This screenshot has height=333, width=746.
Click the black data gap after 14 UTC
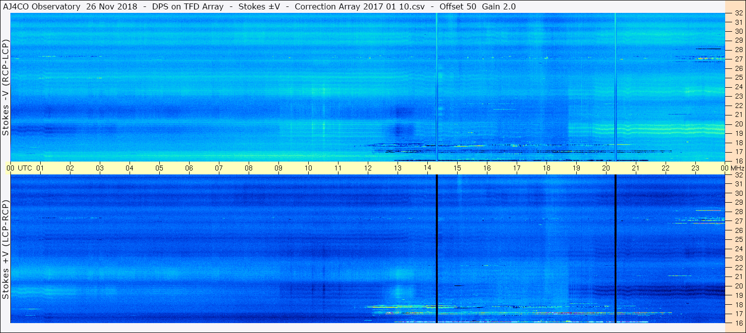coord(436,249)
